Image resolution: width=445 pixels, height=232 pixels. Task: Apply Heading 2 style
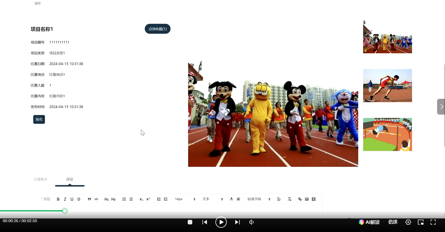tap(113, 199)
